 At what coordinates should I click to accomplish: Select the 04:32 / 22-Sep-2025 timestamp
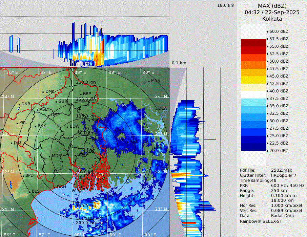(272, 12)
